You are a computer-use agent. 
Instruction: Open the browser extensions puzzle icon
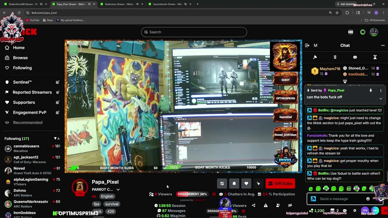347,13
